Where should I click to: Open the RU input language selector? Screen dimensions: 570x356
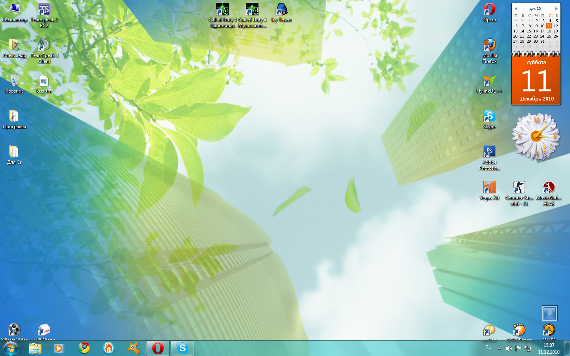point(488,347)
